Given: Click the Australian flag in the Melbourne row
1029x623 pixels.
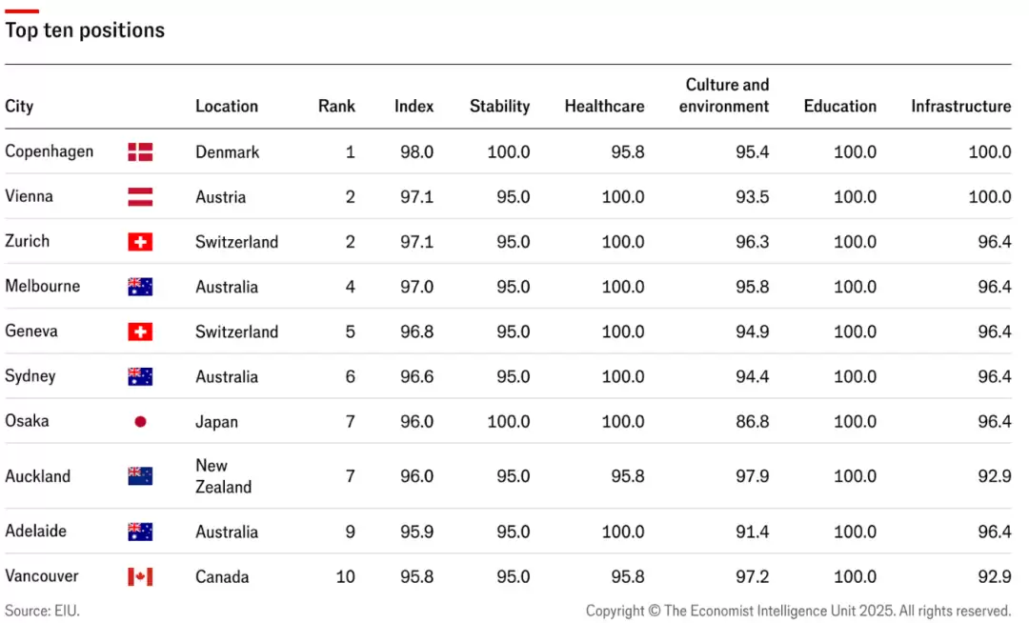Looking at the screenshot, I should [x=140, y=287].
